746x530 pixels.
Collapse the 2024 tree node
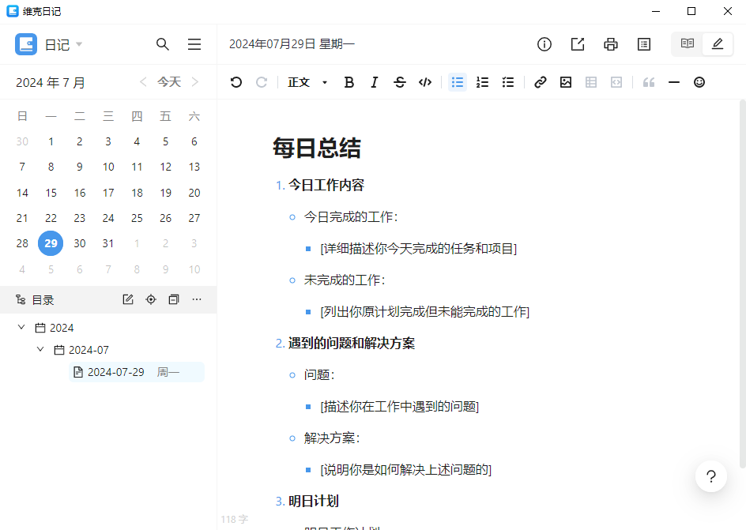[21, 328]
